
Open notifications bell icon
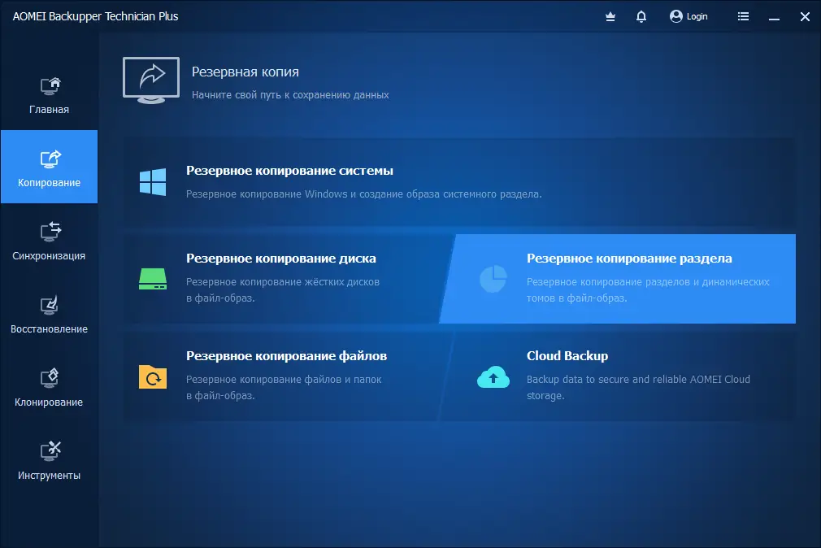641,17
